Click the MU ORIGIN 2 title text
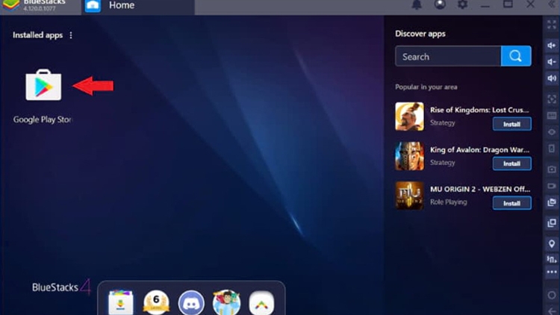Image resolution: width=560 pixels, height=315 pixels. (480, 189)
